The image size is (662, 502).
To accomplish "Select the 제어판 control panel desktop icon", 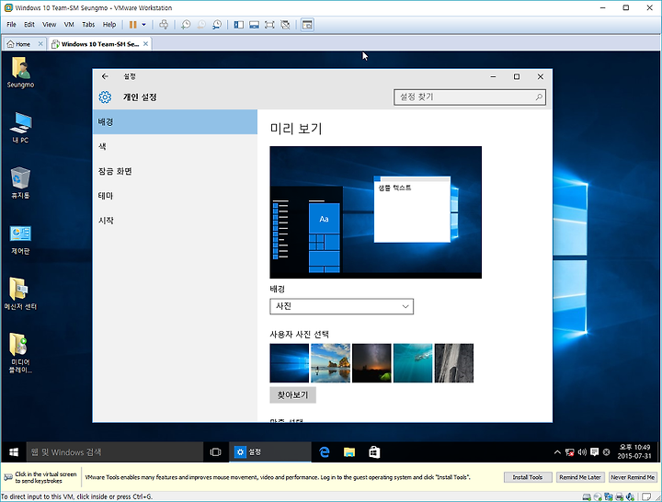I will click(x=20, y=239).
